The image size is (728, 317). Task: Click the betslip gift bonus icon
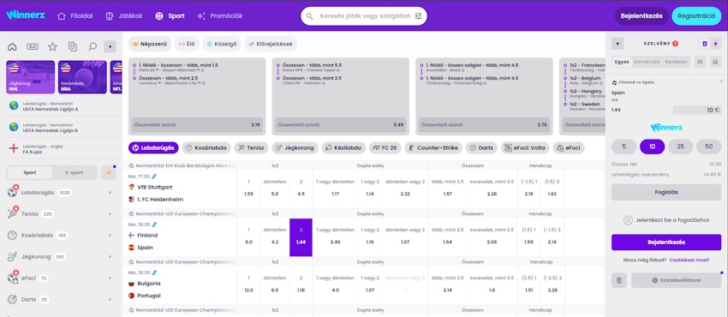715,62
